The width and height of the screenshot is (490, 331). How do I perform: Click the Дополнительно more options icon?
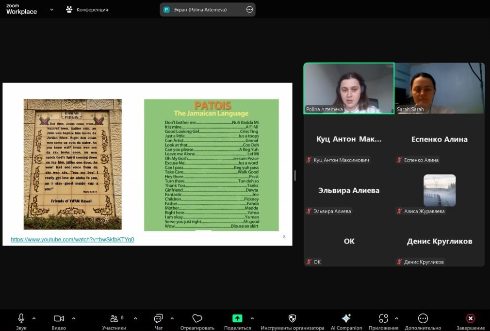423,318
